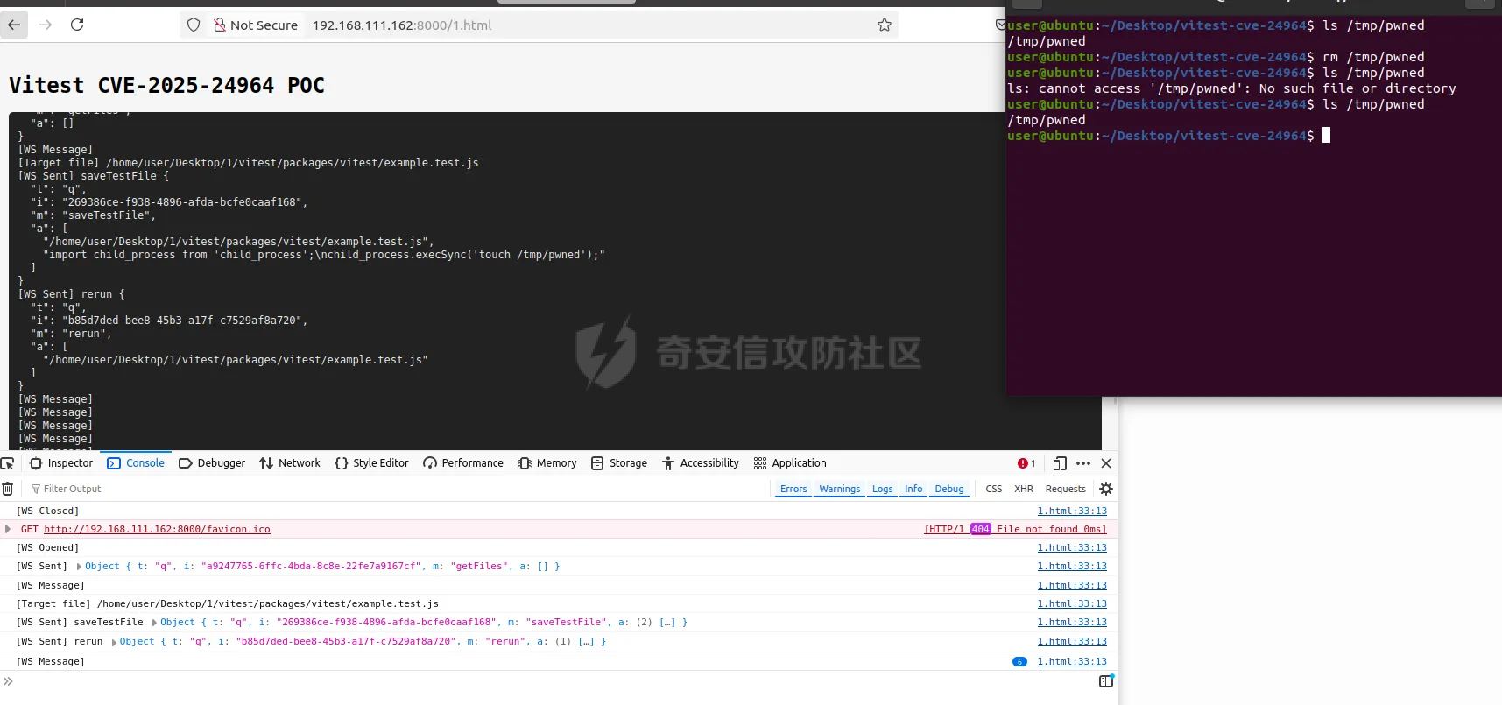The image size is (1502, 705).
Task: Select the [WS Closed] console message text
Action: tap(48, 511)
